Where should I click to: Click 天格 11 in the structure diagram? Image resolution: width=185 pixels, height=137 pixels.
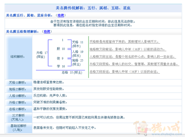point(78,42)
